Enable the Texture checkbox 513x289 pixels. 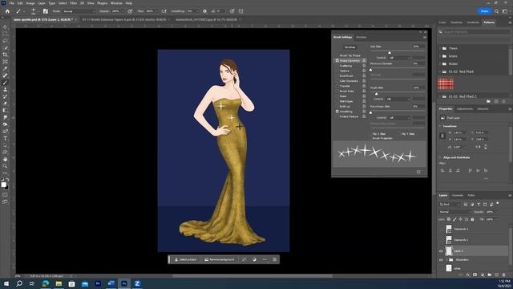click(337, 71)
